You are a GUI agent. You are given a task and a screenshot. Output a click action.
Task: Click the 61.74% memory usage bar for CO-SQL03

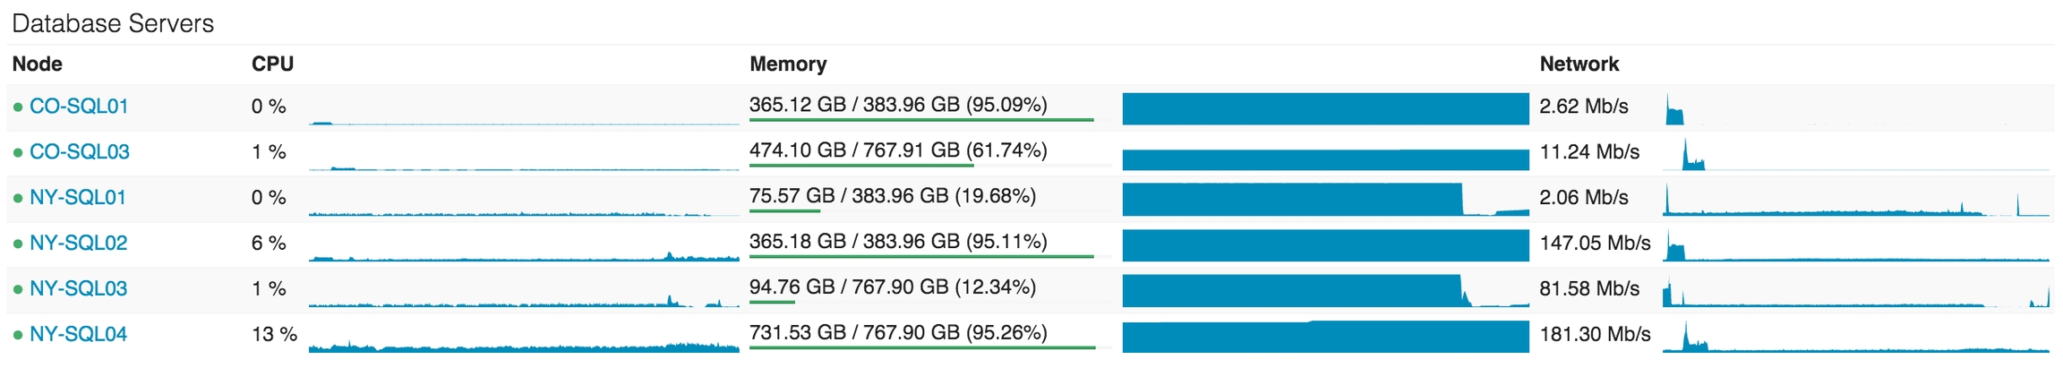pyautogui.click(x=861, y=165)
